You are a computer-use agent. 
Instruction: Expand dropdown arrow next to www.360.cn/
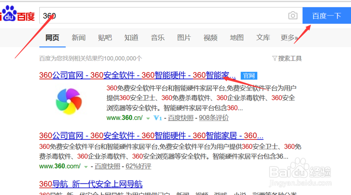tap(148, 118)
